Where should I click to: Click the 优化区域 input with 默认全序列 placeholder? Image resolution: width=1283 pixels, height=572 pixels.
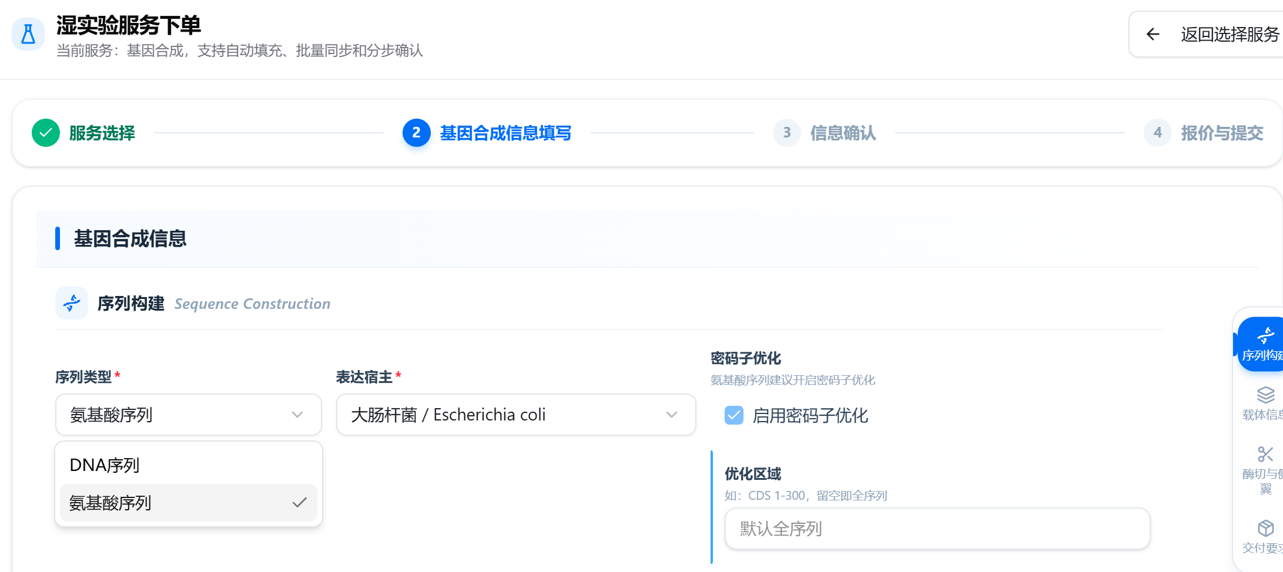(x=937, y=529)
